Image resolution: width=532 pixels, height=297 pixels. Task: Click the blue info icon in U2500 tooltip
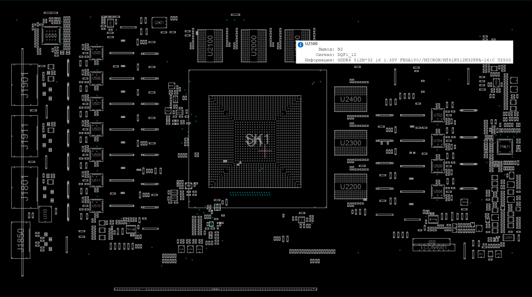pyautogui.click(x=301, y=44)
